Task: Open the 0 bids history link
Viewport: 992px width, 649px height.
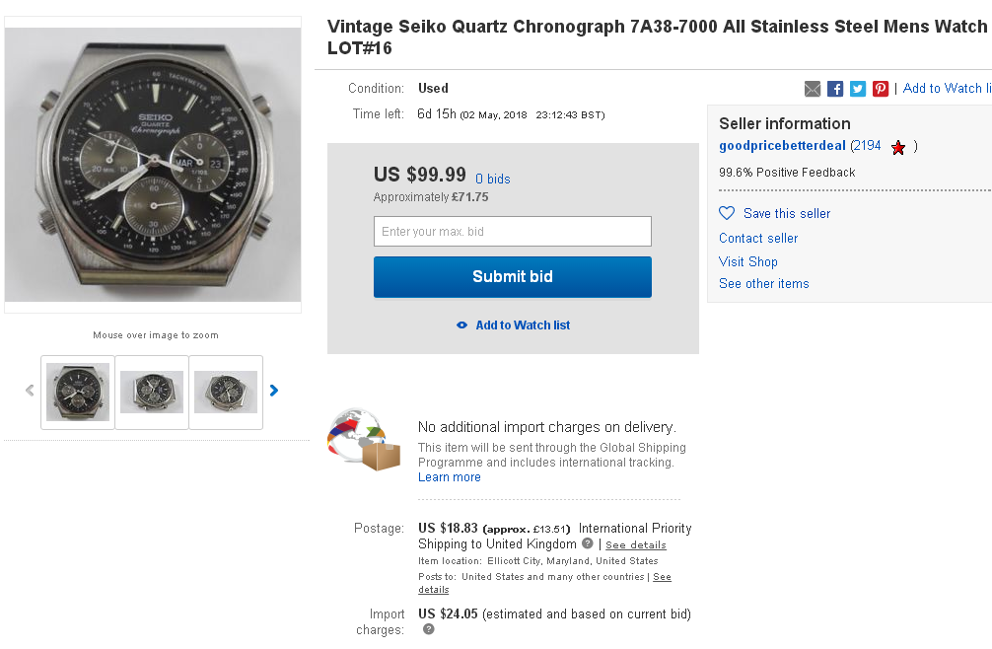Action: point(493,179)
